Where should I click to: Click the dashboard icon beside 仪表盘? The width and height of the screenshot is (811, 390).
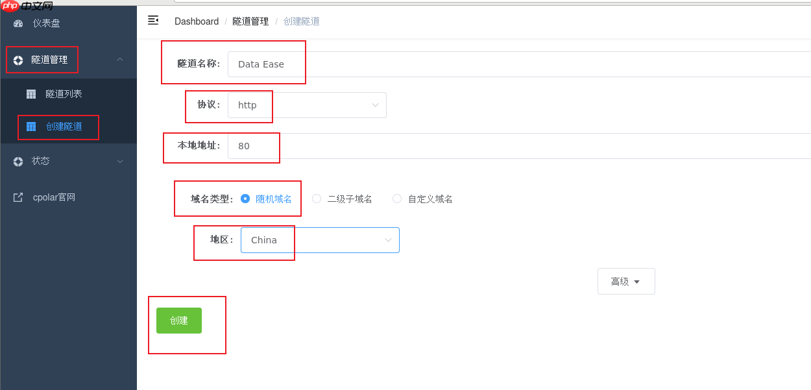17,23
